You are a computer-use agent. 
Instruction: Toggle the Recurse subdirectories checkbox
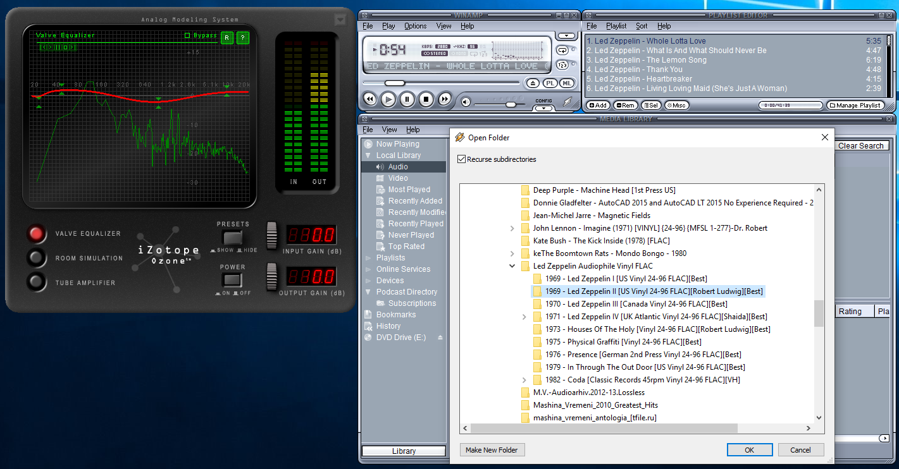tap(462, 159)
